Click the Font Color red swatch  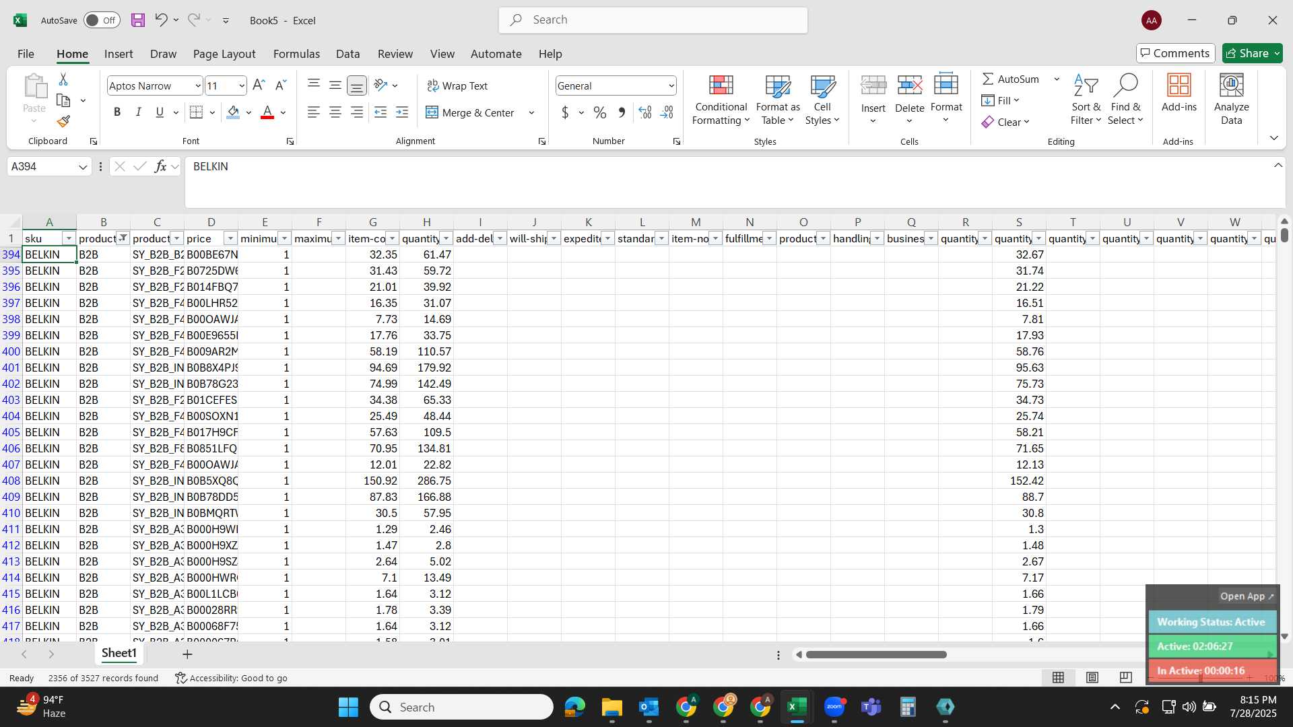(267, 112)
